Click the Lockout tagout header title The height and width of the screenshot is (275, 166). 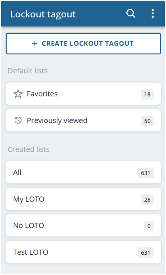[x=43, y=14]
